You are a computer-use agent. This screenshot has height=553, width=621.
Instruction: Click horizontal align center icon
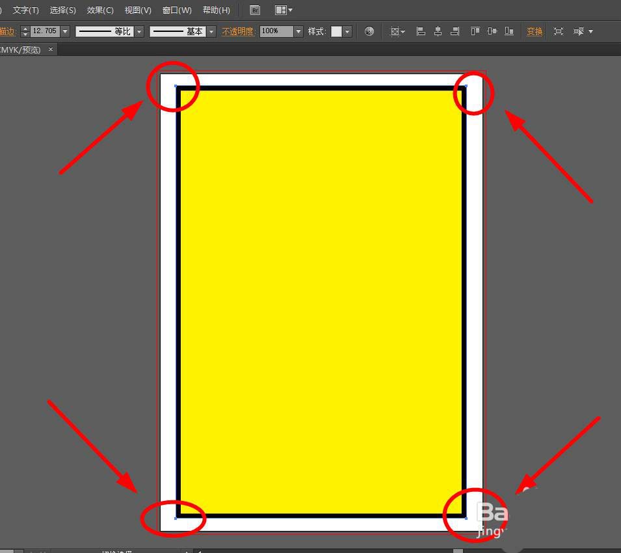(438, 31)
